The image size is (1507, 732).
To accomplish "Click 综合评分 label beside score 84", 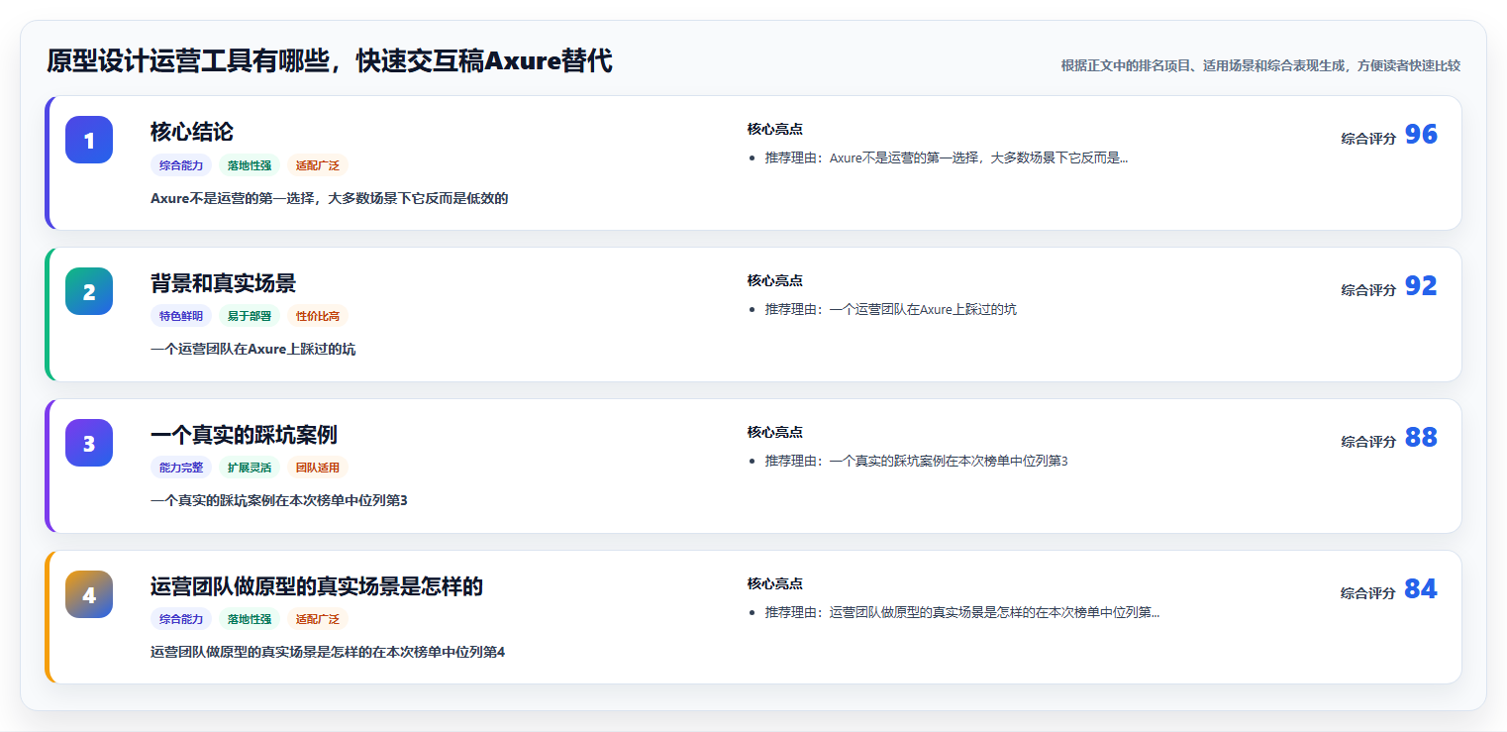I will pos(1368,593).
